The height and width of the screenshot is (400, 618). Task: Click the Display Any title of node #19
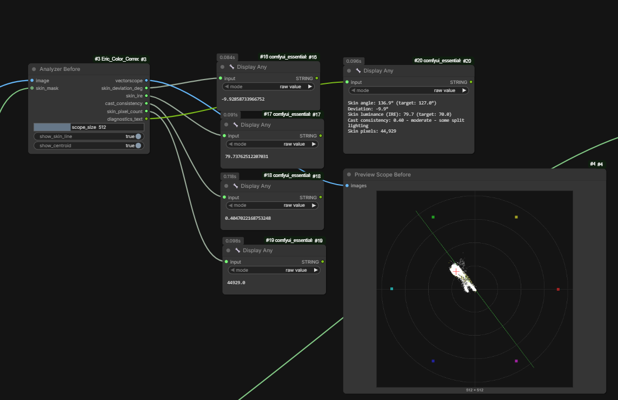pyautogui.click(x=258, y=251)
